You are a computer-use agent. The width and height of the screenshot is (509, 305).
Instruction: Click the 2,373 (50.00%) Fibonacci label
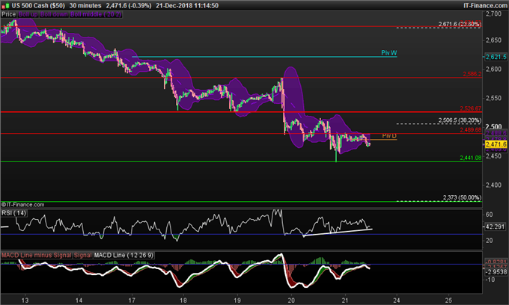[462, 197]
